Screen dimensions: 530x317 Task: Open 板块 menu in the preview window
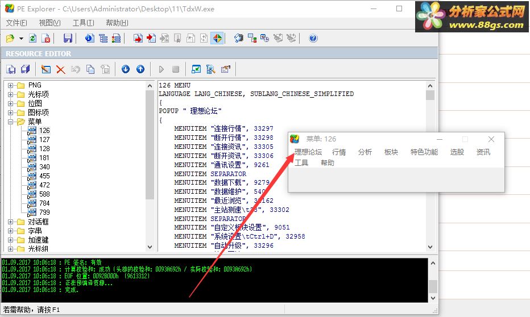391,152
